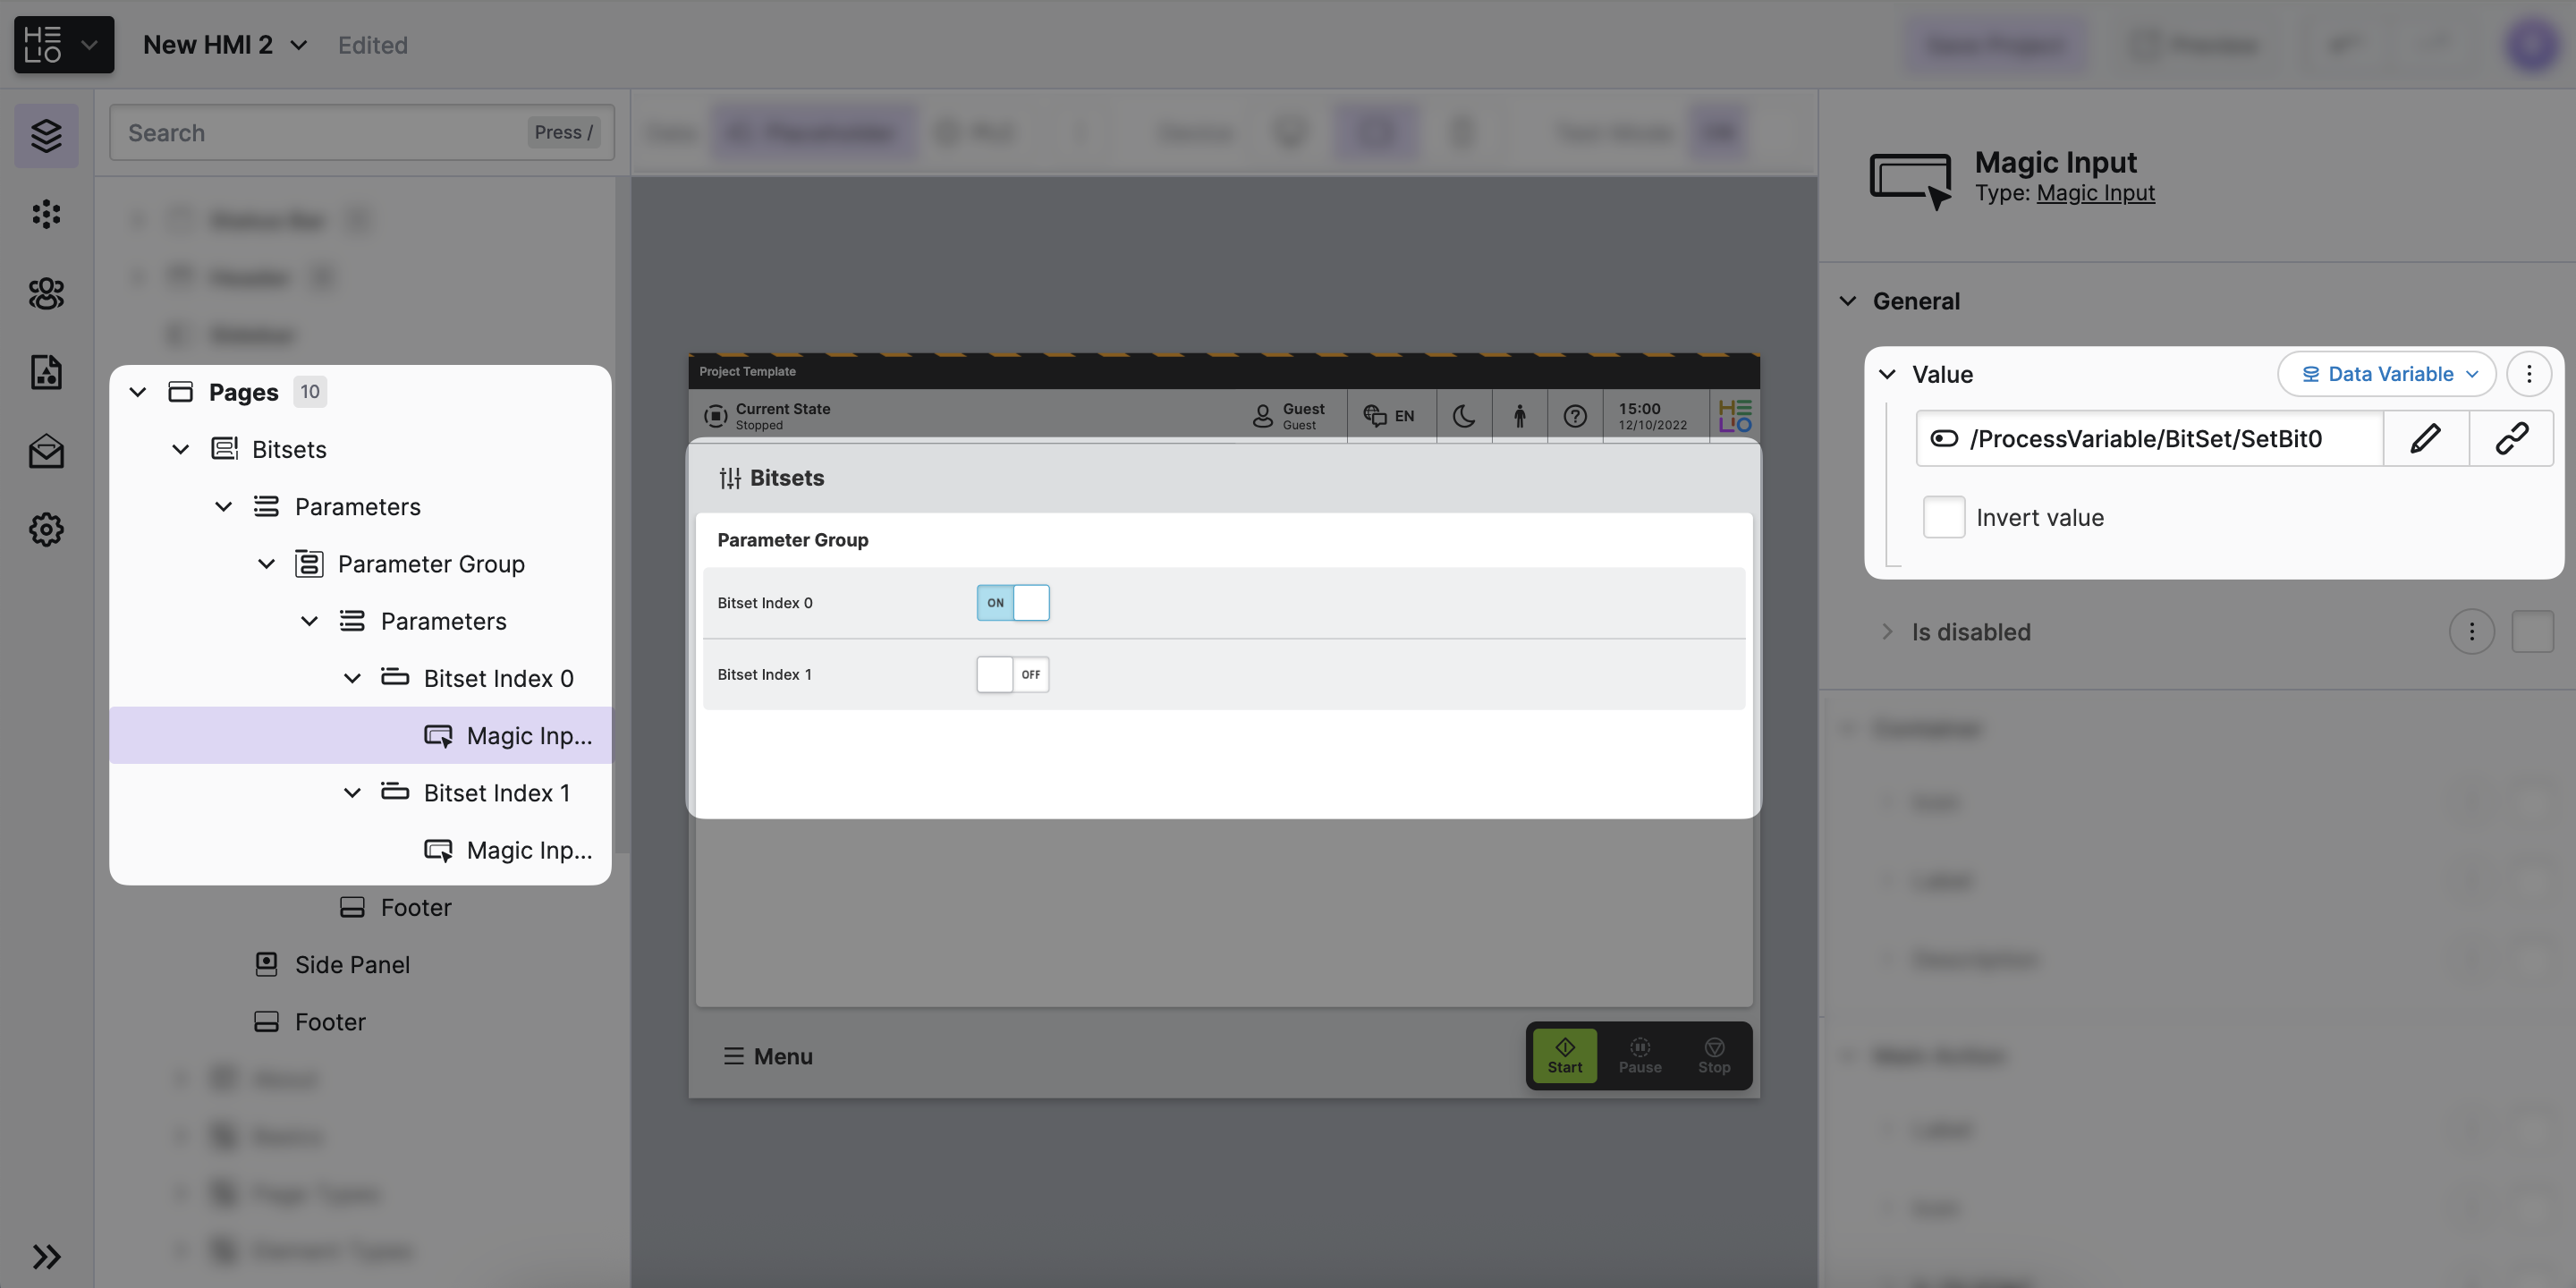Viewport: 2576px width, 1288px height.
Task: Enable the Invert value checkbox
Action: (x=1943, y=517)
